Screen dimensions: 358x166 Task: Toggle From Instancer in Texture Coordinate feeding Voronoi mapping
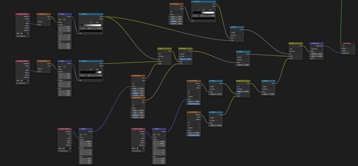click(133, 151)
